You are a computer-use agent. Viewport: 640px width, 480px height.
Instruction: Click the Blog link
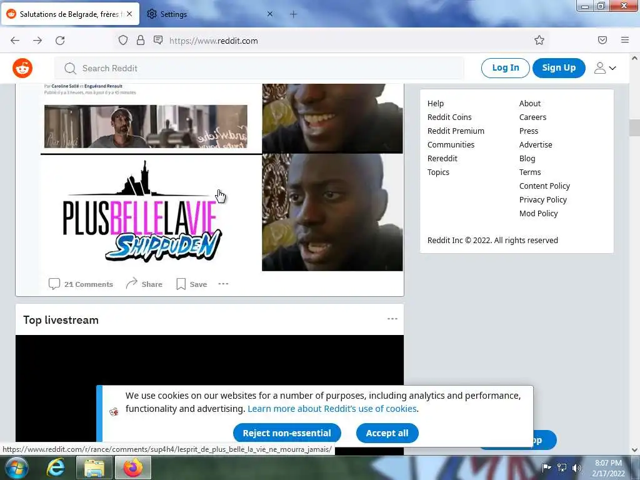[527, 158]
